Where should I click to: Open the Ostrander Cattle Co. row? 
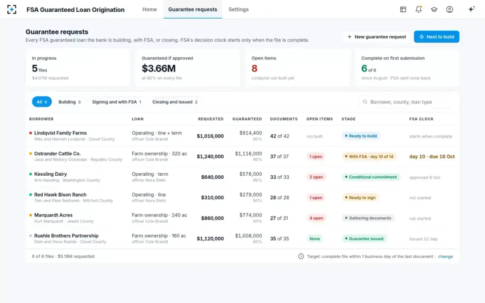click(x=242, y=156)
